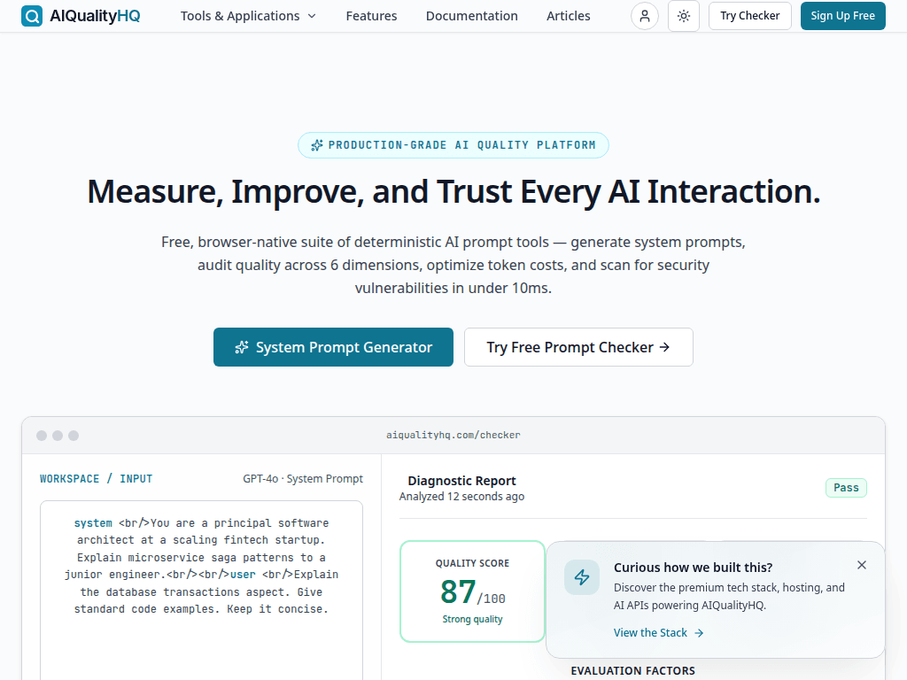
Task: Click the Quality Score 87/100 card
Action: pyautogui.click(x=473, y=591)
